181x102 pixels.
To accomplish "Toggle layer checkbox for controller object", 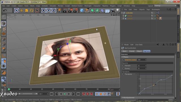I will (152, 13).
